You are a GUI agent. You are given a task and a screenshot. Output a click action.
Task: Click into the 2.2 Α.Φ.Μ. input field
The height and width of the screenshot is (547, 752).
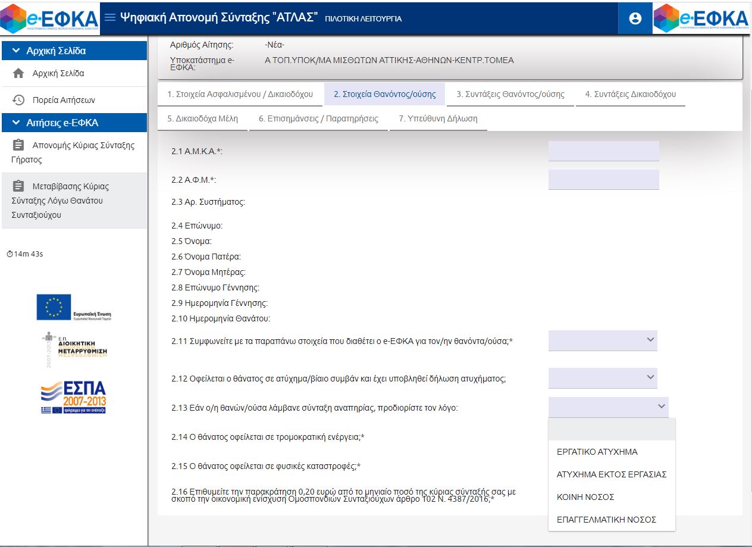pyautogui.click(x=603, y=180)
